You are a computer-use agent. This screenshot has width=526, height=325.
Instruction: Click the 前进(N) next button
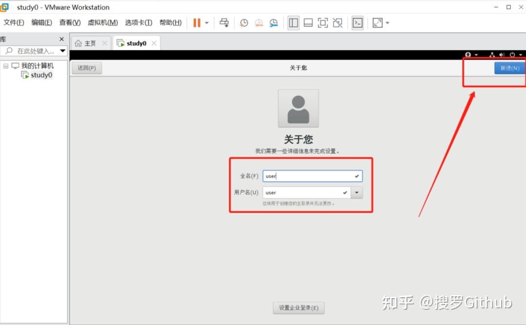pyautogui.click(x=509, y=68)
